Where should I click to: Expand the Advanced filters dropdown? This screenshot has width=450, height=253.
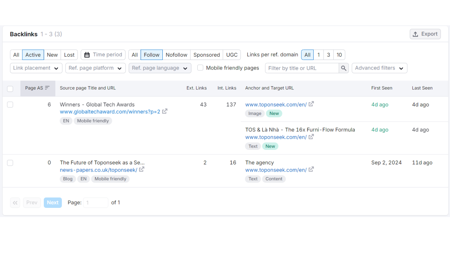pyautogui.click(x=380, y=68)
